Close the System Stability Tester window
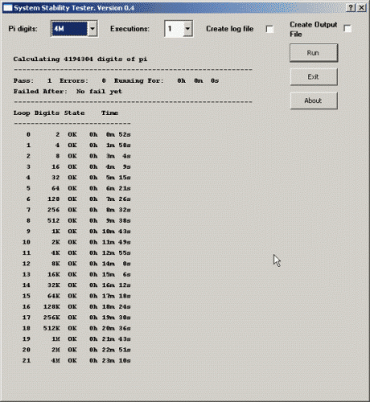370x402 pixels. pyautogui.click(x=361, y=8)
